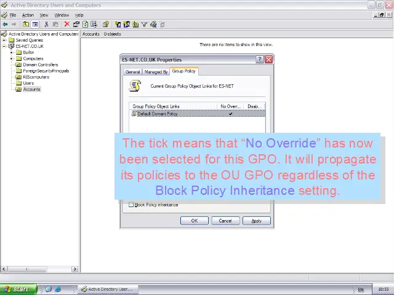Click the Create new group icon
The height and width of the screenshot is (295, 394).
[126, 25]
